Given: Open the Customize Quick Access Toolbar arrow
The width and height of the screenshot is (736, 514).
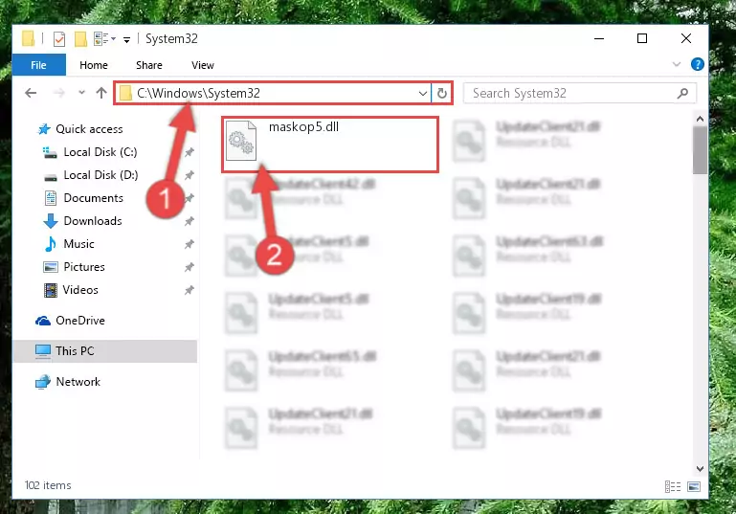Looking at the screenshot, I should coord(126,40).
